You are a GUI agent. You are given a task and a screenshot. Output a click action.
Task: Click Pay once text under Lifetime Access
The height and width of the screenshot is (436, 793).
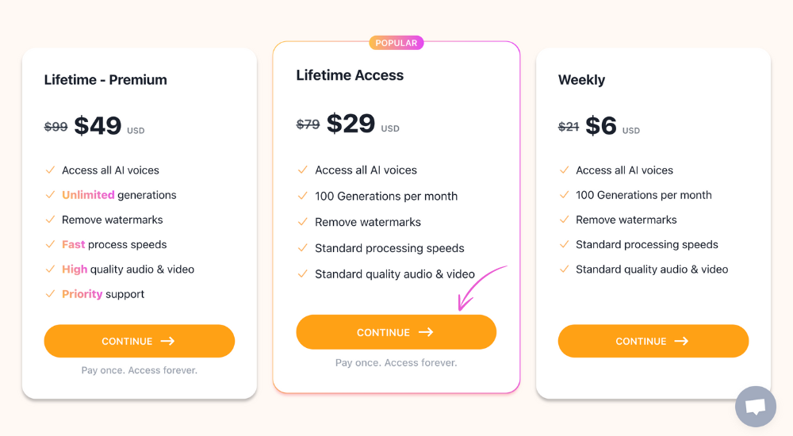pyautogui.click(x=396, y=362)
